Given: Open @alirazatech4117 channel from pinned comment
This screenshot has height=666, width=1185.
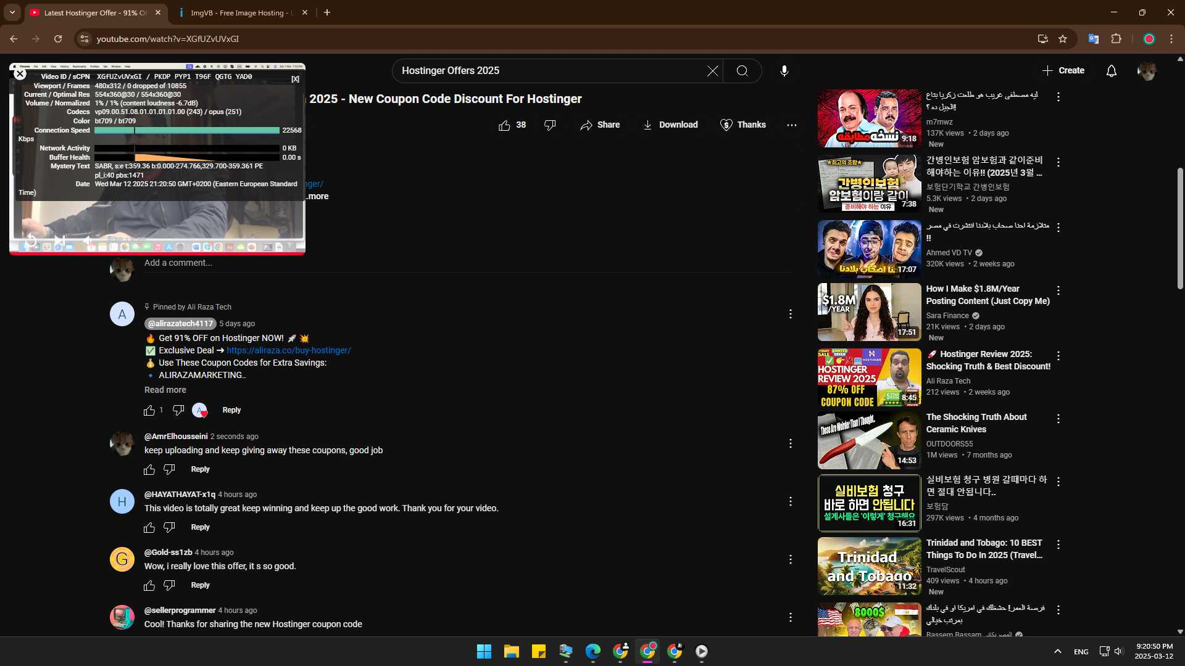Looking at the screenshot, I should point(180,324).
